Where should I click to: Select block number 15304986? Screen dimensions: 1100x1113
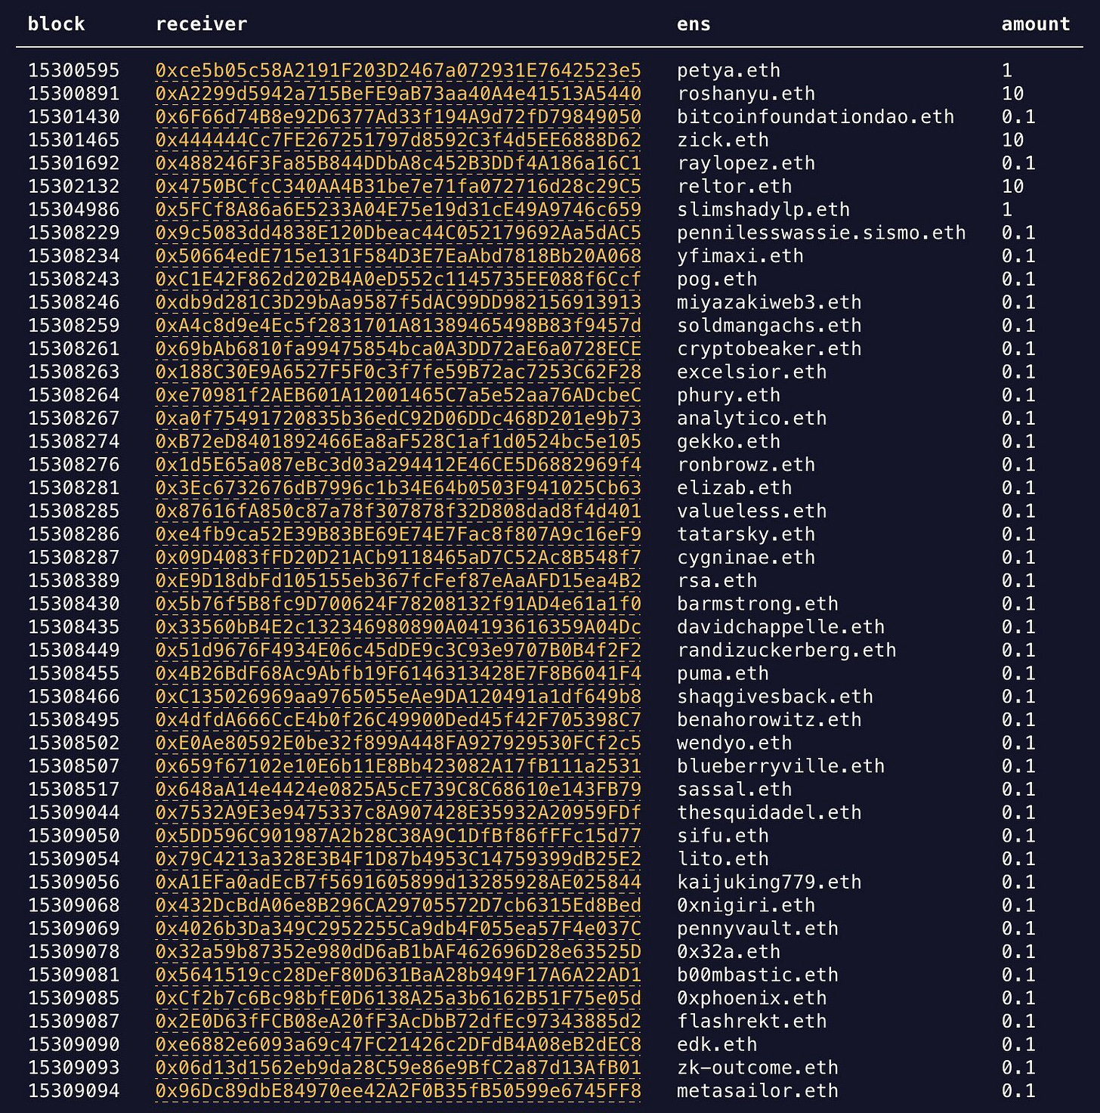tap(74, 209)
